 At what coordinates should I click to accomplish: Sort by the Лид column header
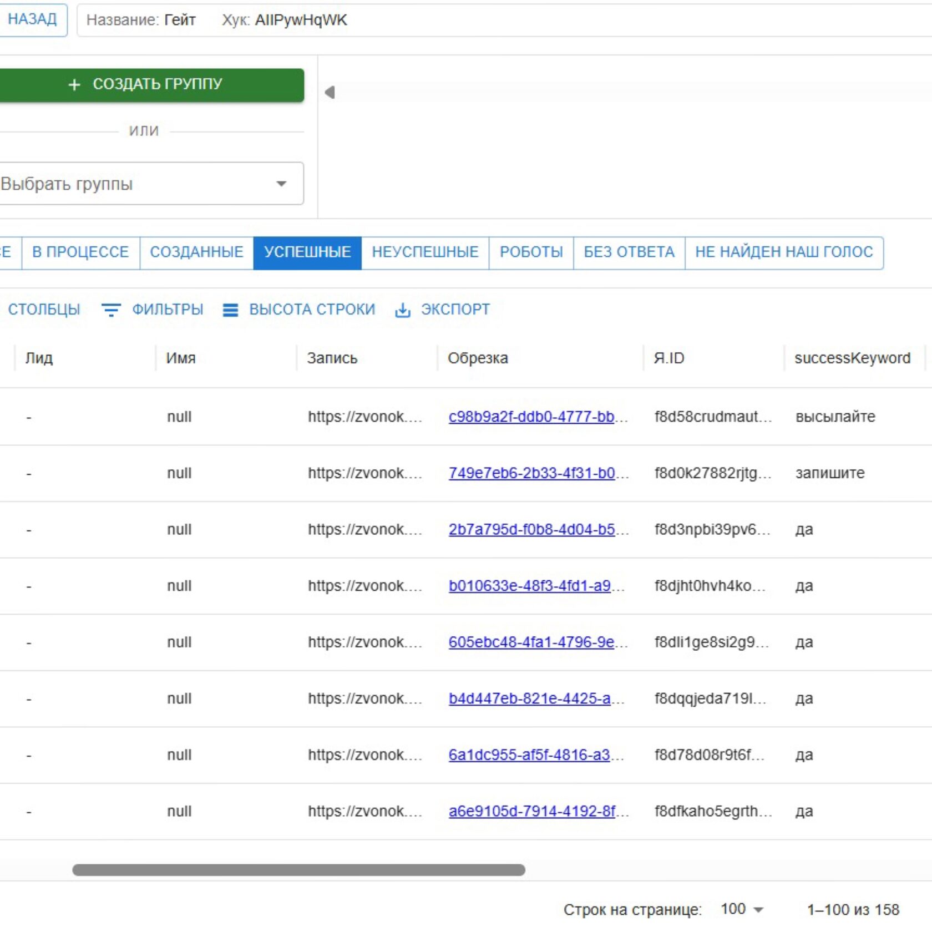point(39,358)
